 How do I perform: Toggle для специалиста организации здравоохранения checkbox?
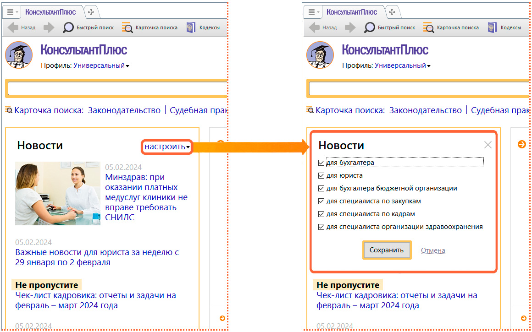[x=321, y=227]
